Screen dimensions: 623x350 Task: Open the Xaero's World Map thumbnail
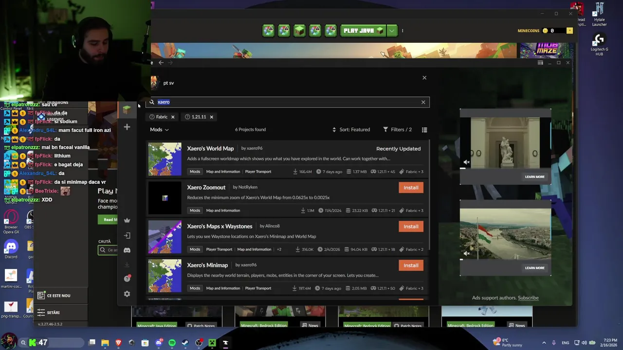click(165, 159)
